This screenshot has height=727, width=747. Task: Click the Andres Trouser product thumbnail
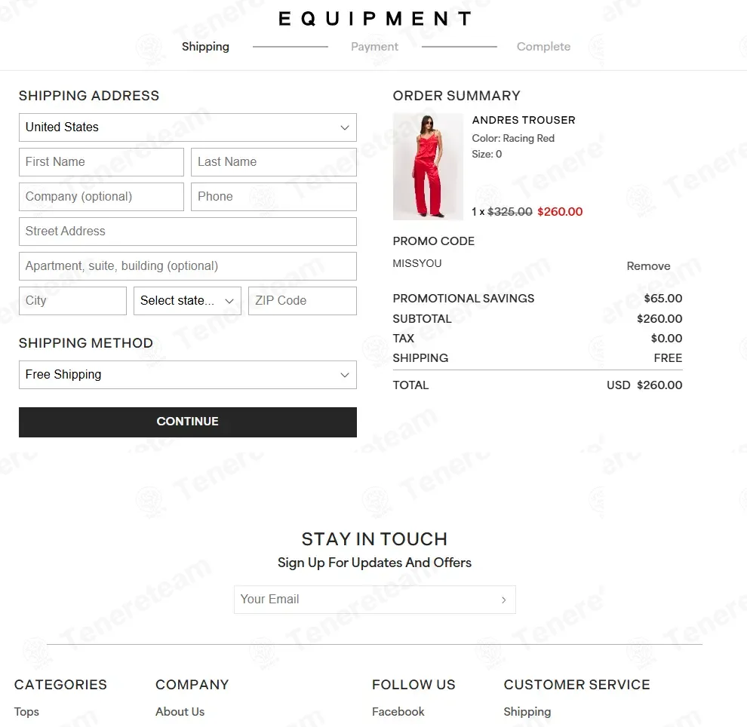pyautogui.click(x=428, y=167)
